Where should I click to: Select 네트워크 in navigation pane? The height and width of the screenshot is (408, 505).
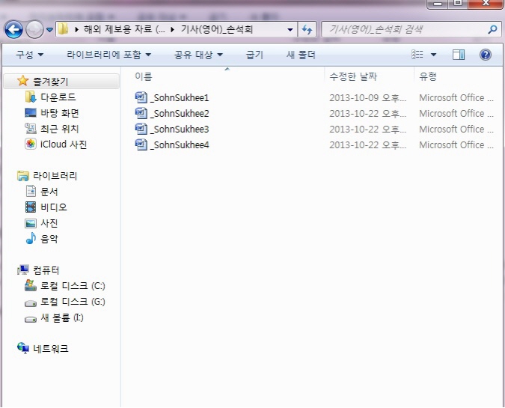point(55,349)
